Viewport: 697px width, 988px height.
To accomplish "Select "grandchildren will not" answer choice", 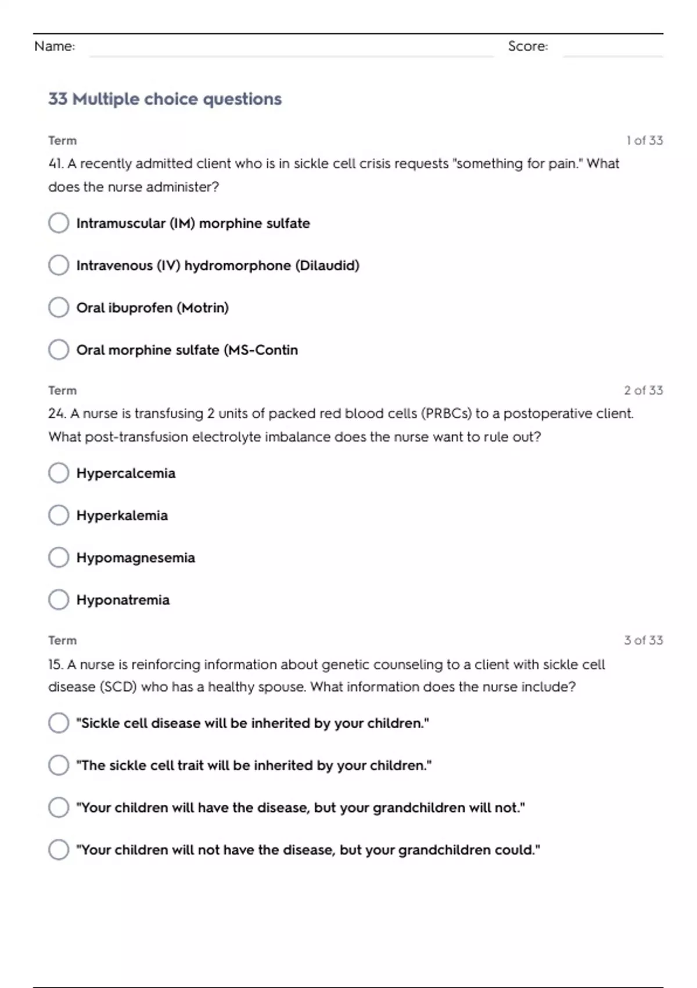I will (59, 807).
